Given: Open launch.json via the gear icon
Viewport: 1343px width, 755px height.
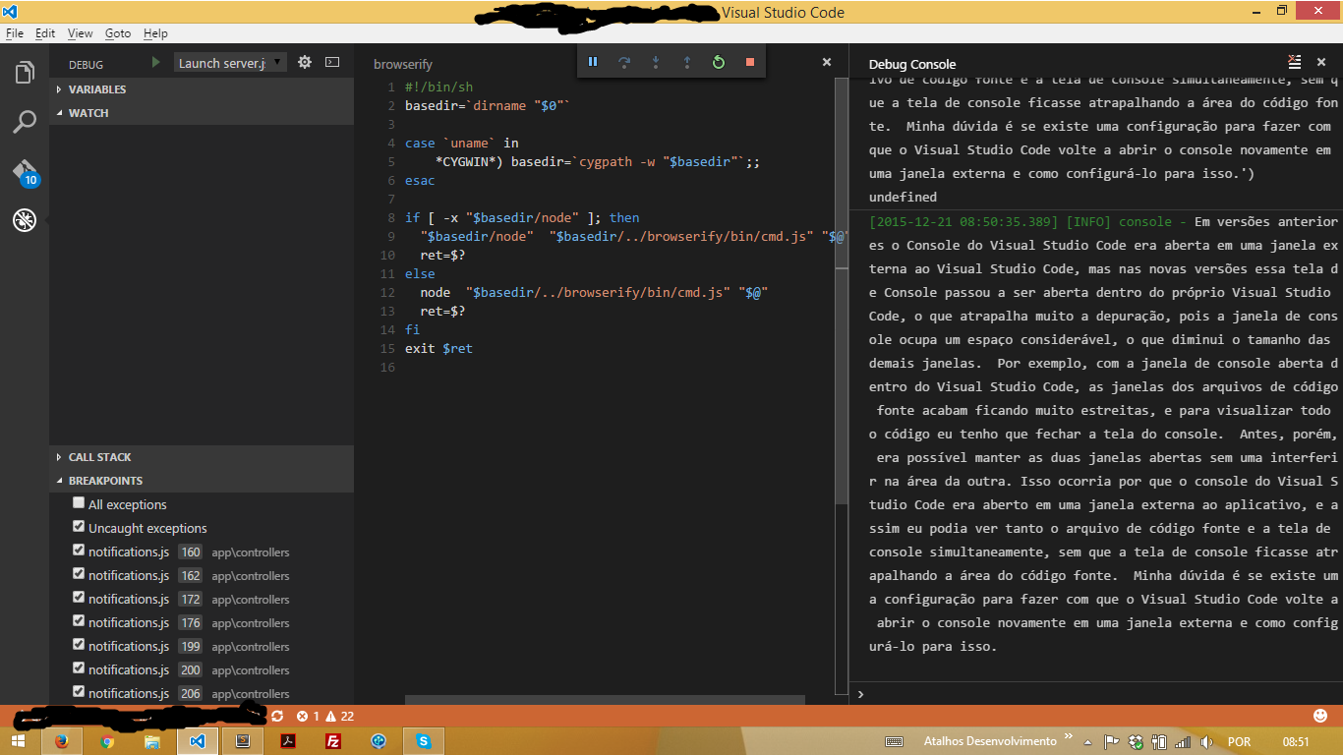Looking at the screenshot, I should (x=305, y=62).
